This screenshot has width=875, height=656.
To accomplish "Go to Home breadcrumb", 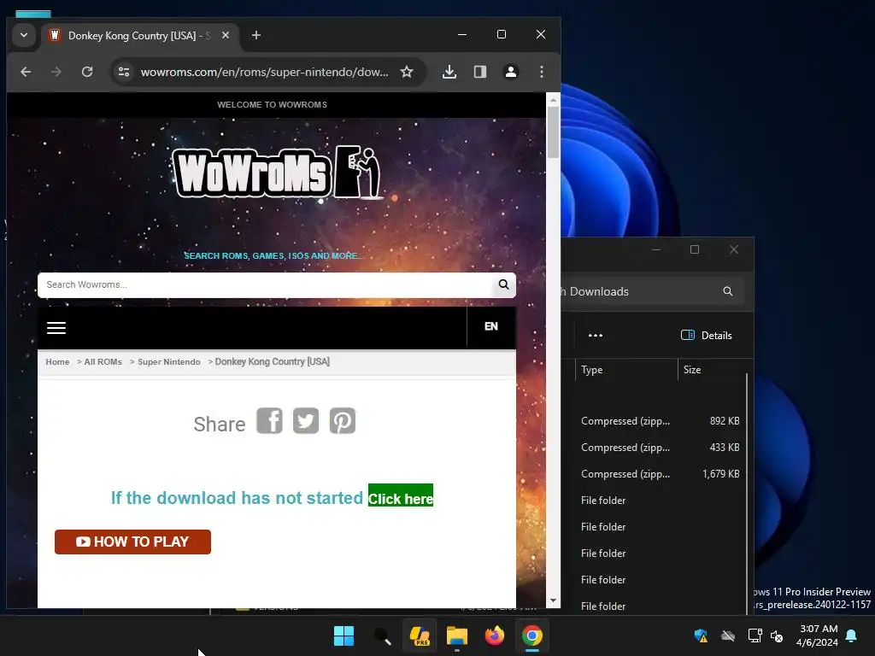I will [x=57, y=362].
